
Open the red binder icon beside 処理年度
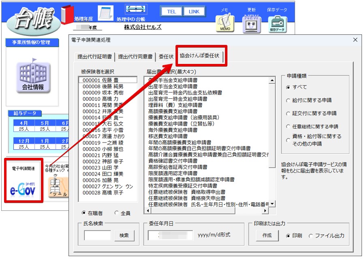(67, 15)
